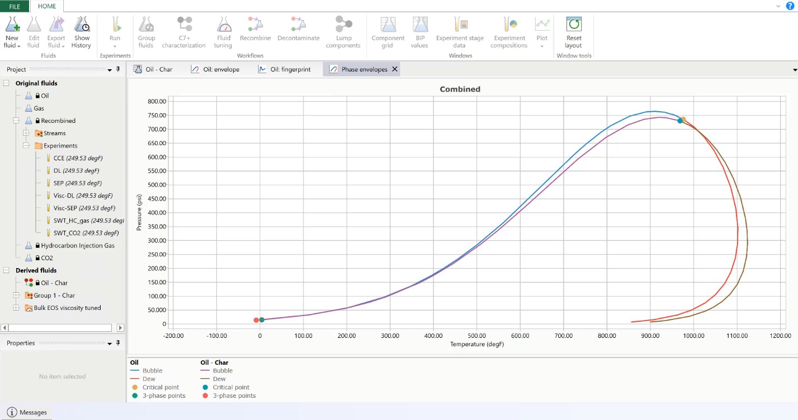The width and height of the screenshot is (798, 420).
Task: Collapse the Experiments folder
Action: [26, 146]
